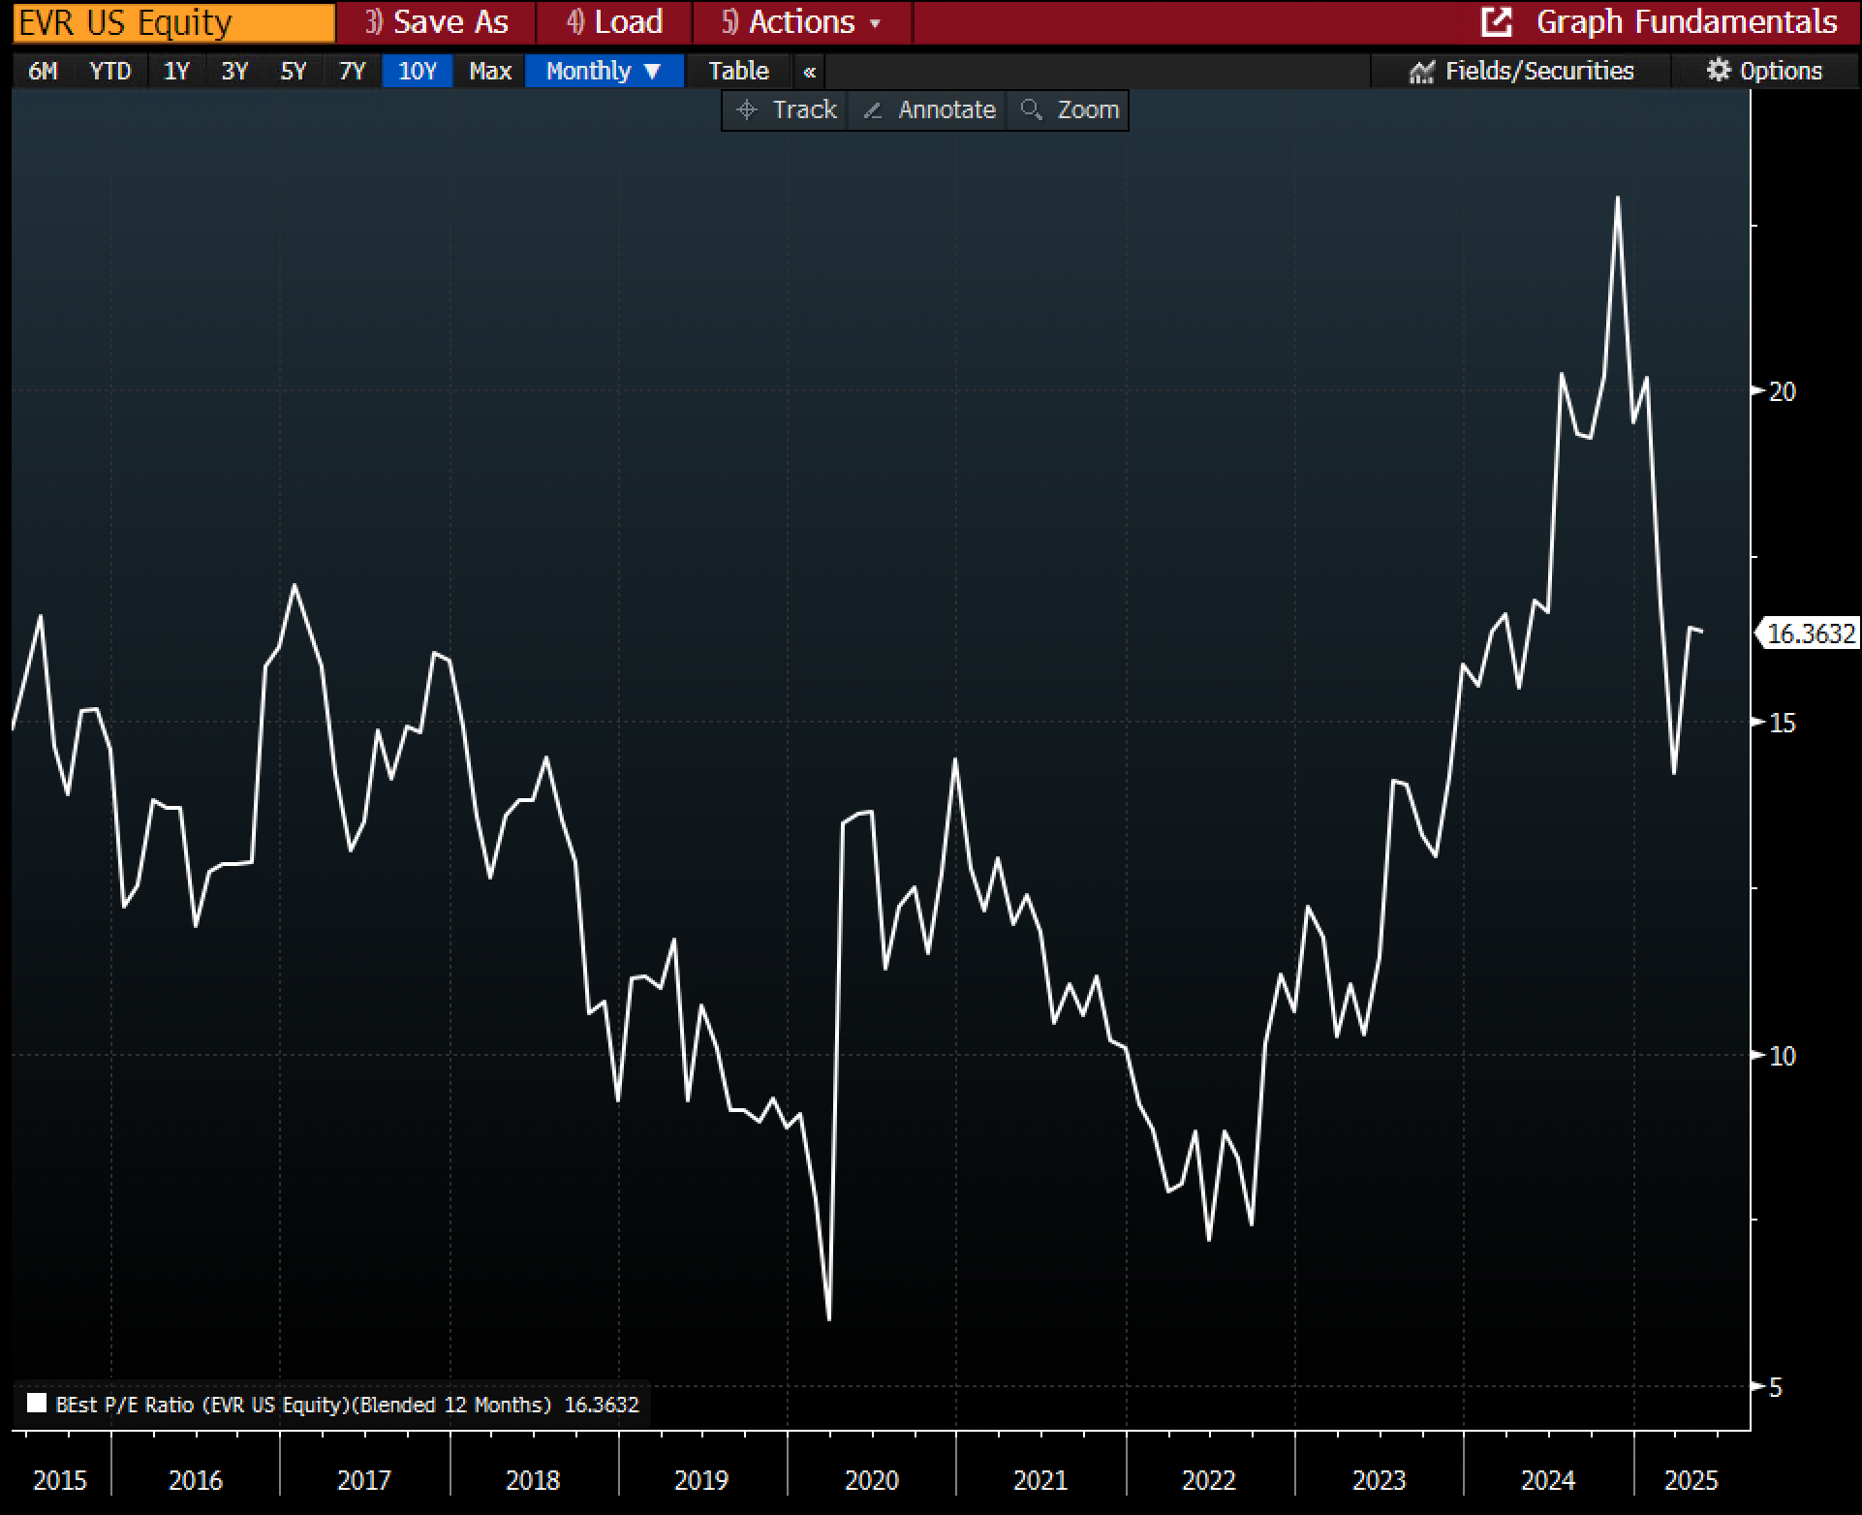Click the 5 y-axis label
This screenshot has width=1862, height=1515.
pos(1776,1388)
